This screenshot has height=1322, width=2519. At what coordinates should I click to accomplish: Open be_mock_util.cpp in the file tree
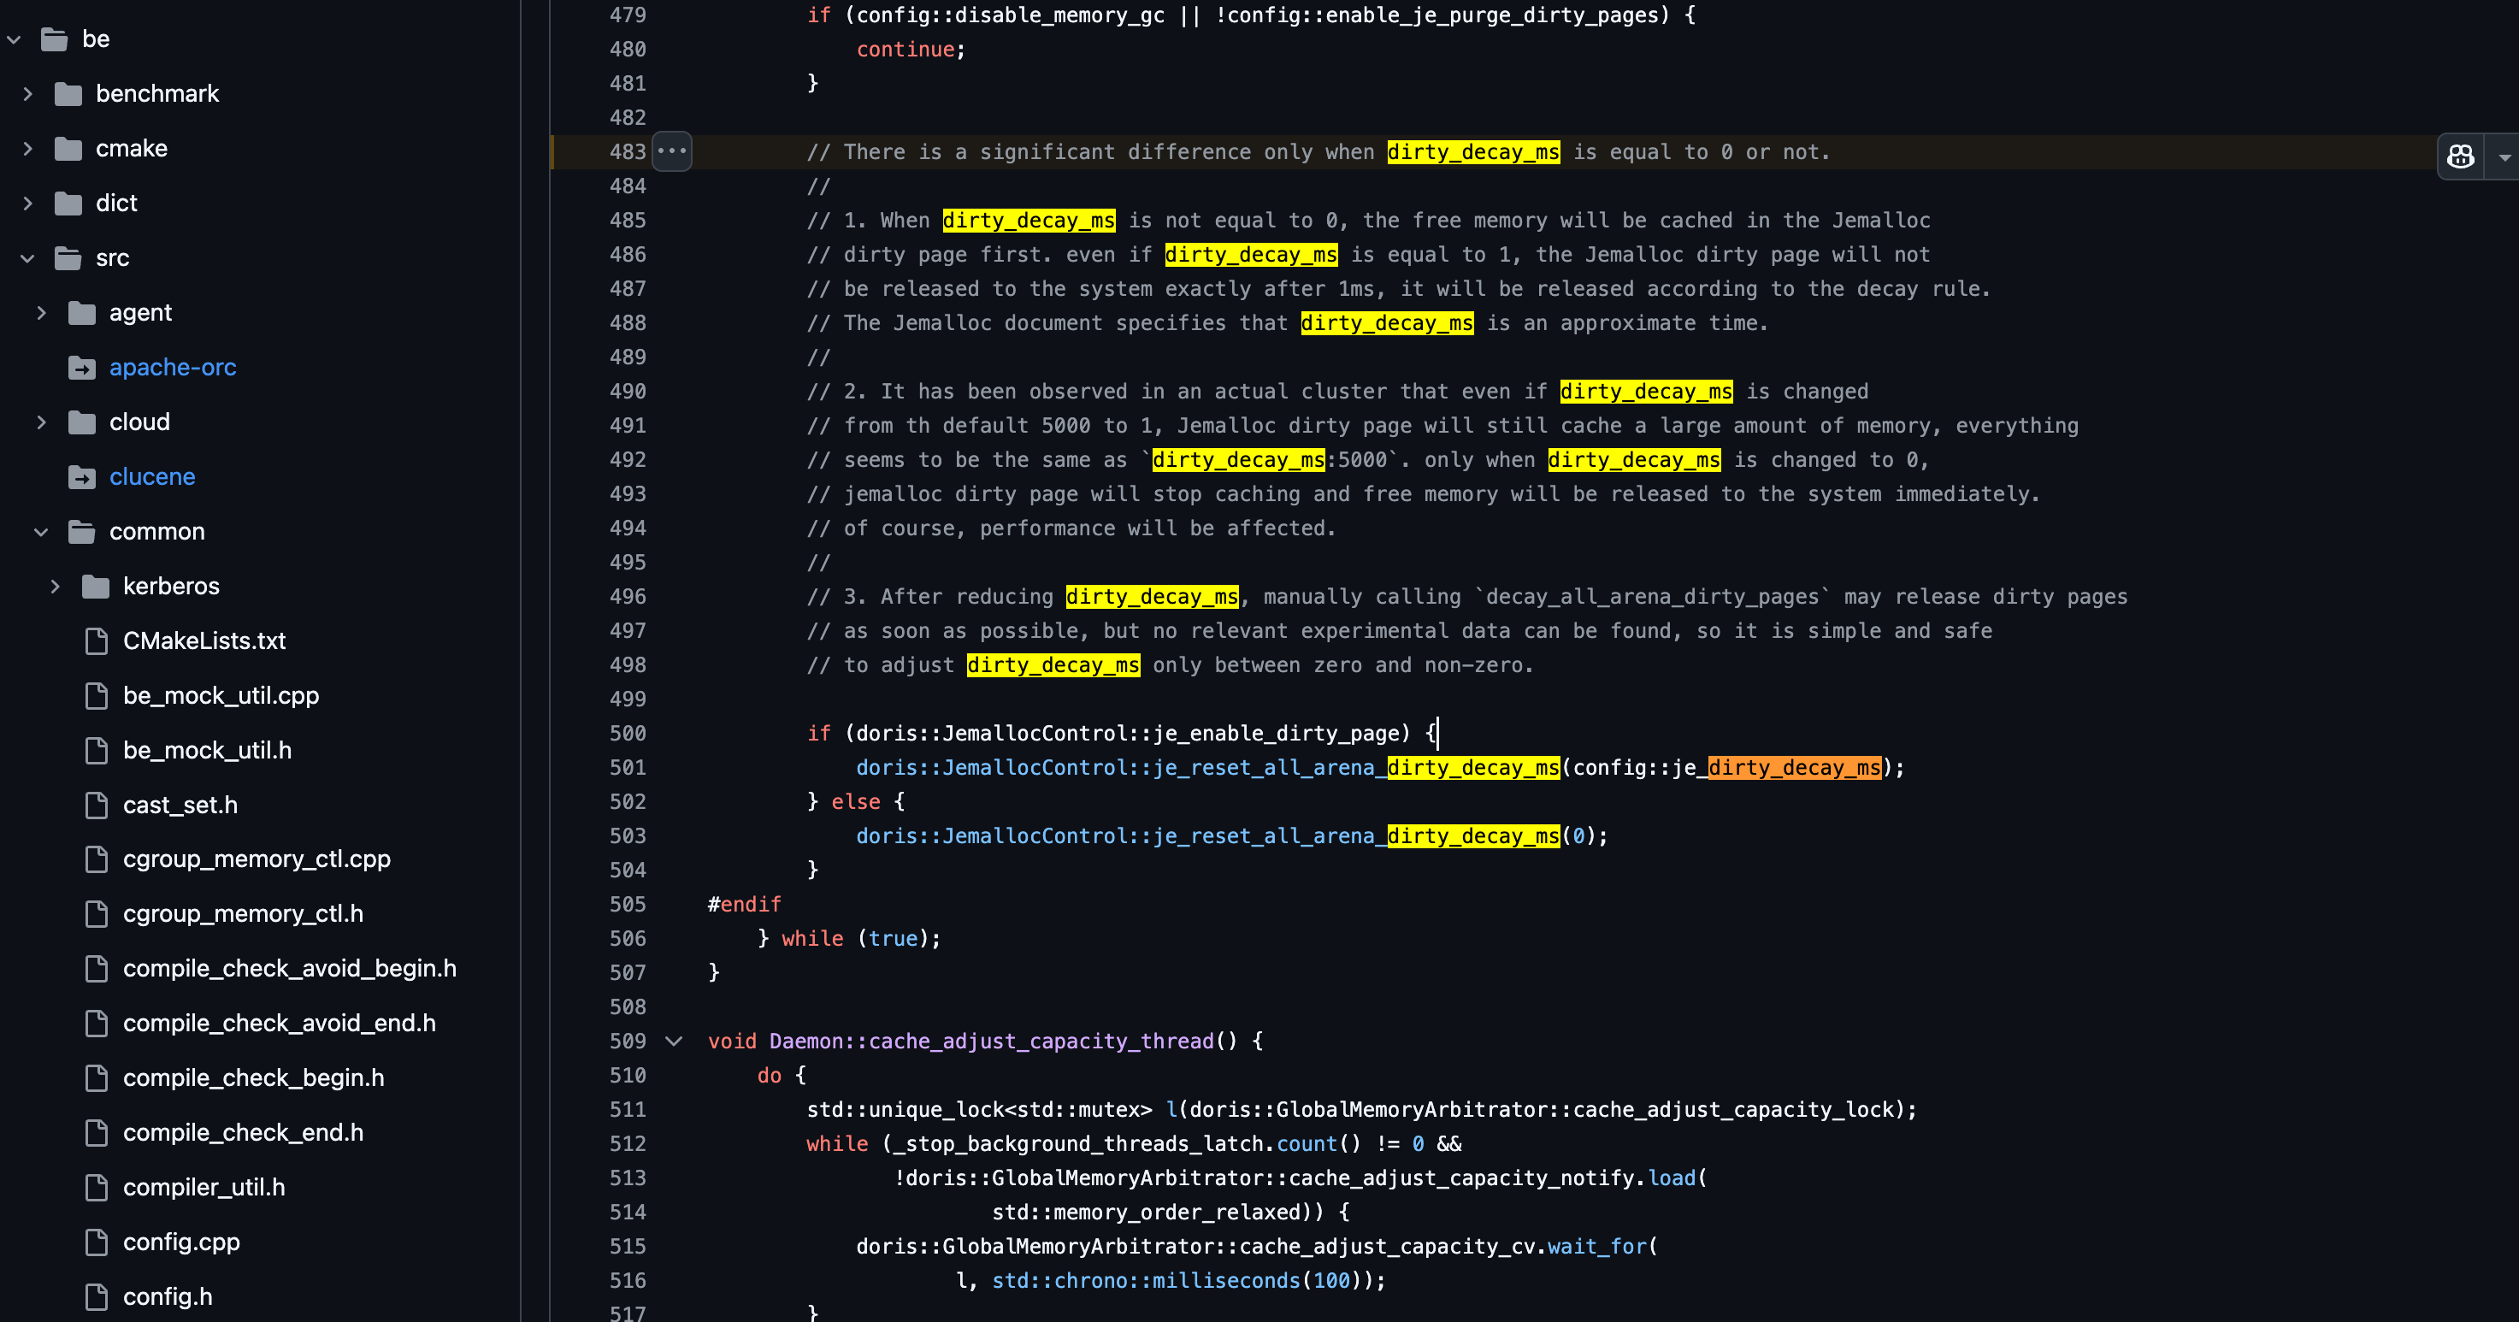(221, 696)
